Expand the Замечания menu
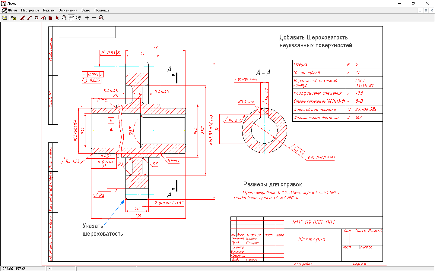435x271 pixels. coord(68,10)
